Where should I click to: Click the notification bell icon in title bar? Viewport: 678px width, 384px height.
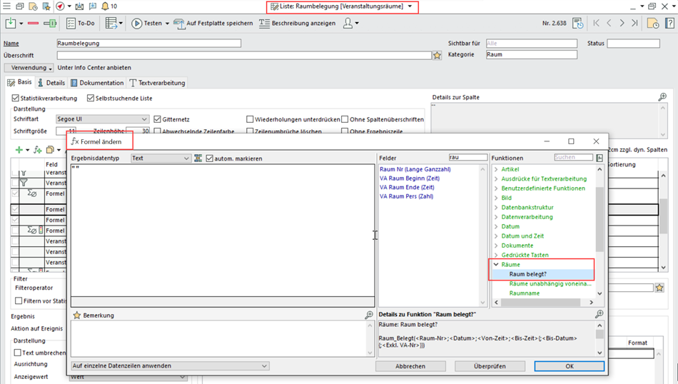[105, 6]
